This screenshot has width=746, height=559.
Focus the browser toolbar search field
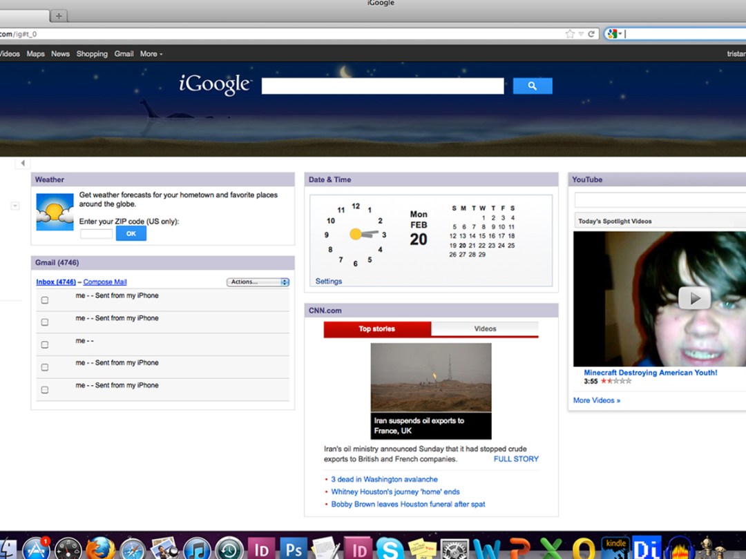684,34
